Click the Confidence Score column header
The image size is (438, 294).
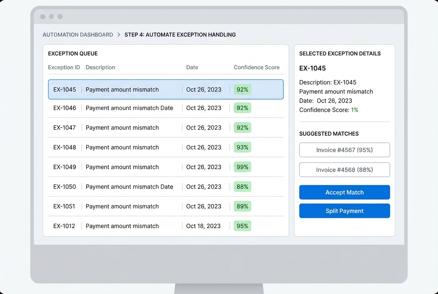[x=256, y=67]
